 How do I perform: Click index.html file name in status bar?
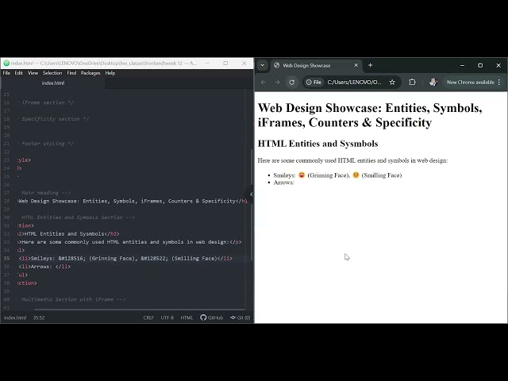click(x=15, y=317)
